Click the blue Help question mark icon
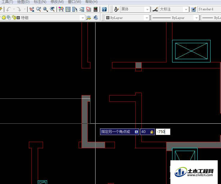The height and width of the screenshot is (184, 221). coord(104,9)
